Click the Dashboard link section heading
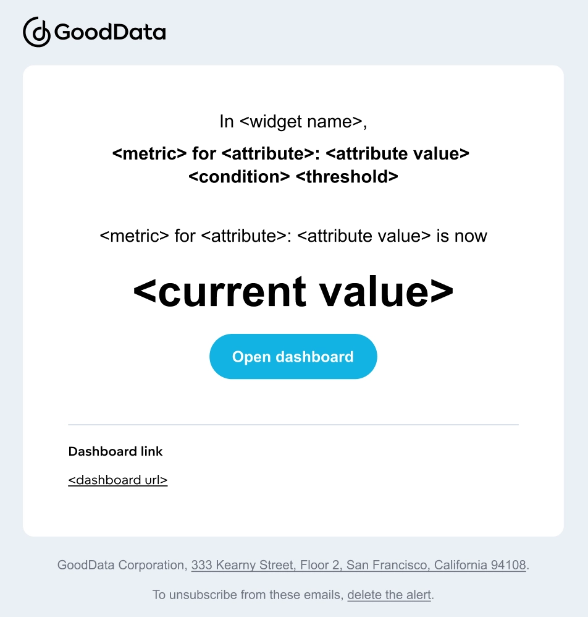The height and width of the screenshot is (617, 588). [115, 451]
